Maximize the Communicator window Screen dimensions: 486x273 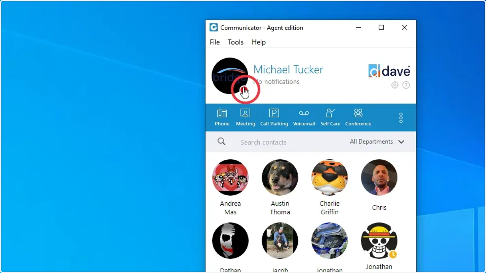[381, 28]
